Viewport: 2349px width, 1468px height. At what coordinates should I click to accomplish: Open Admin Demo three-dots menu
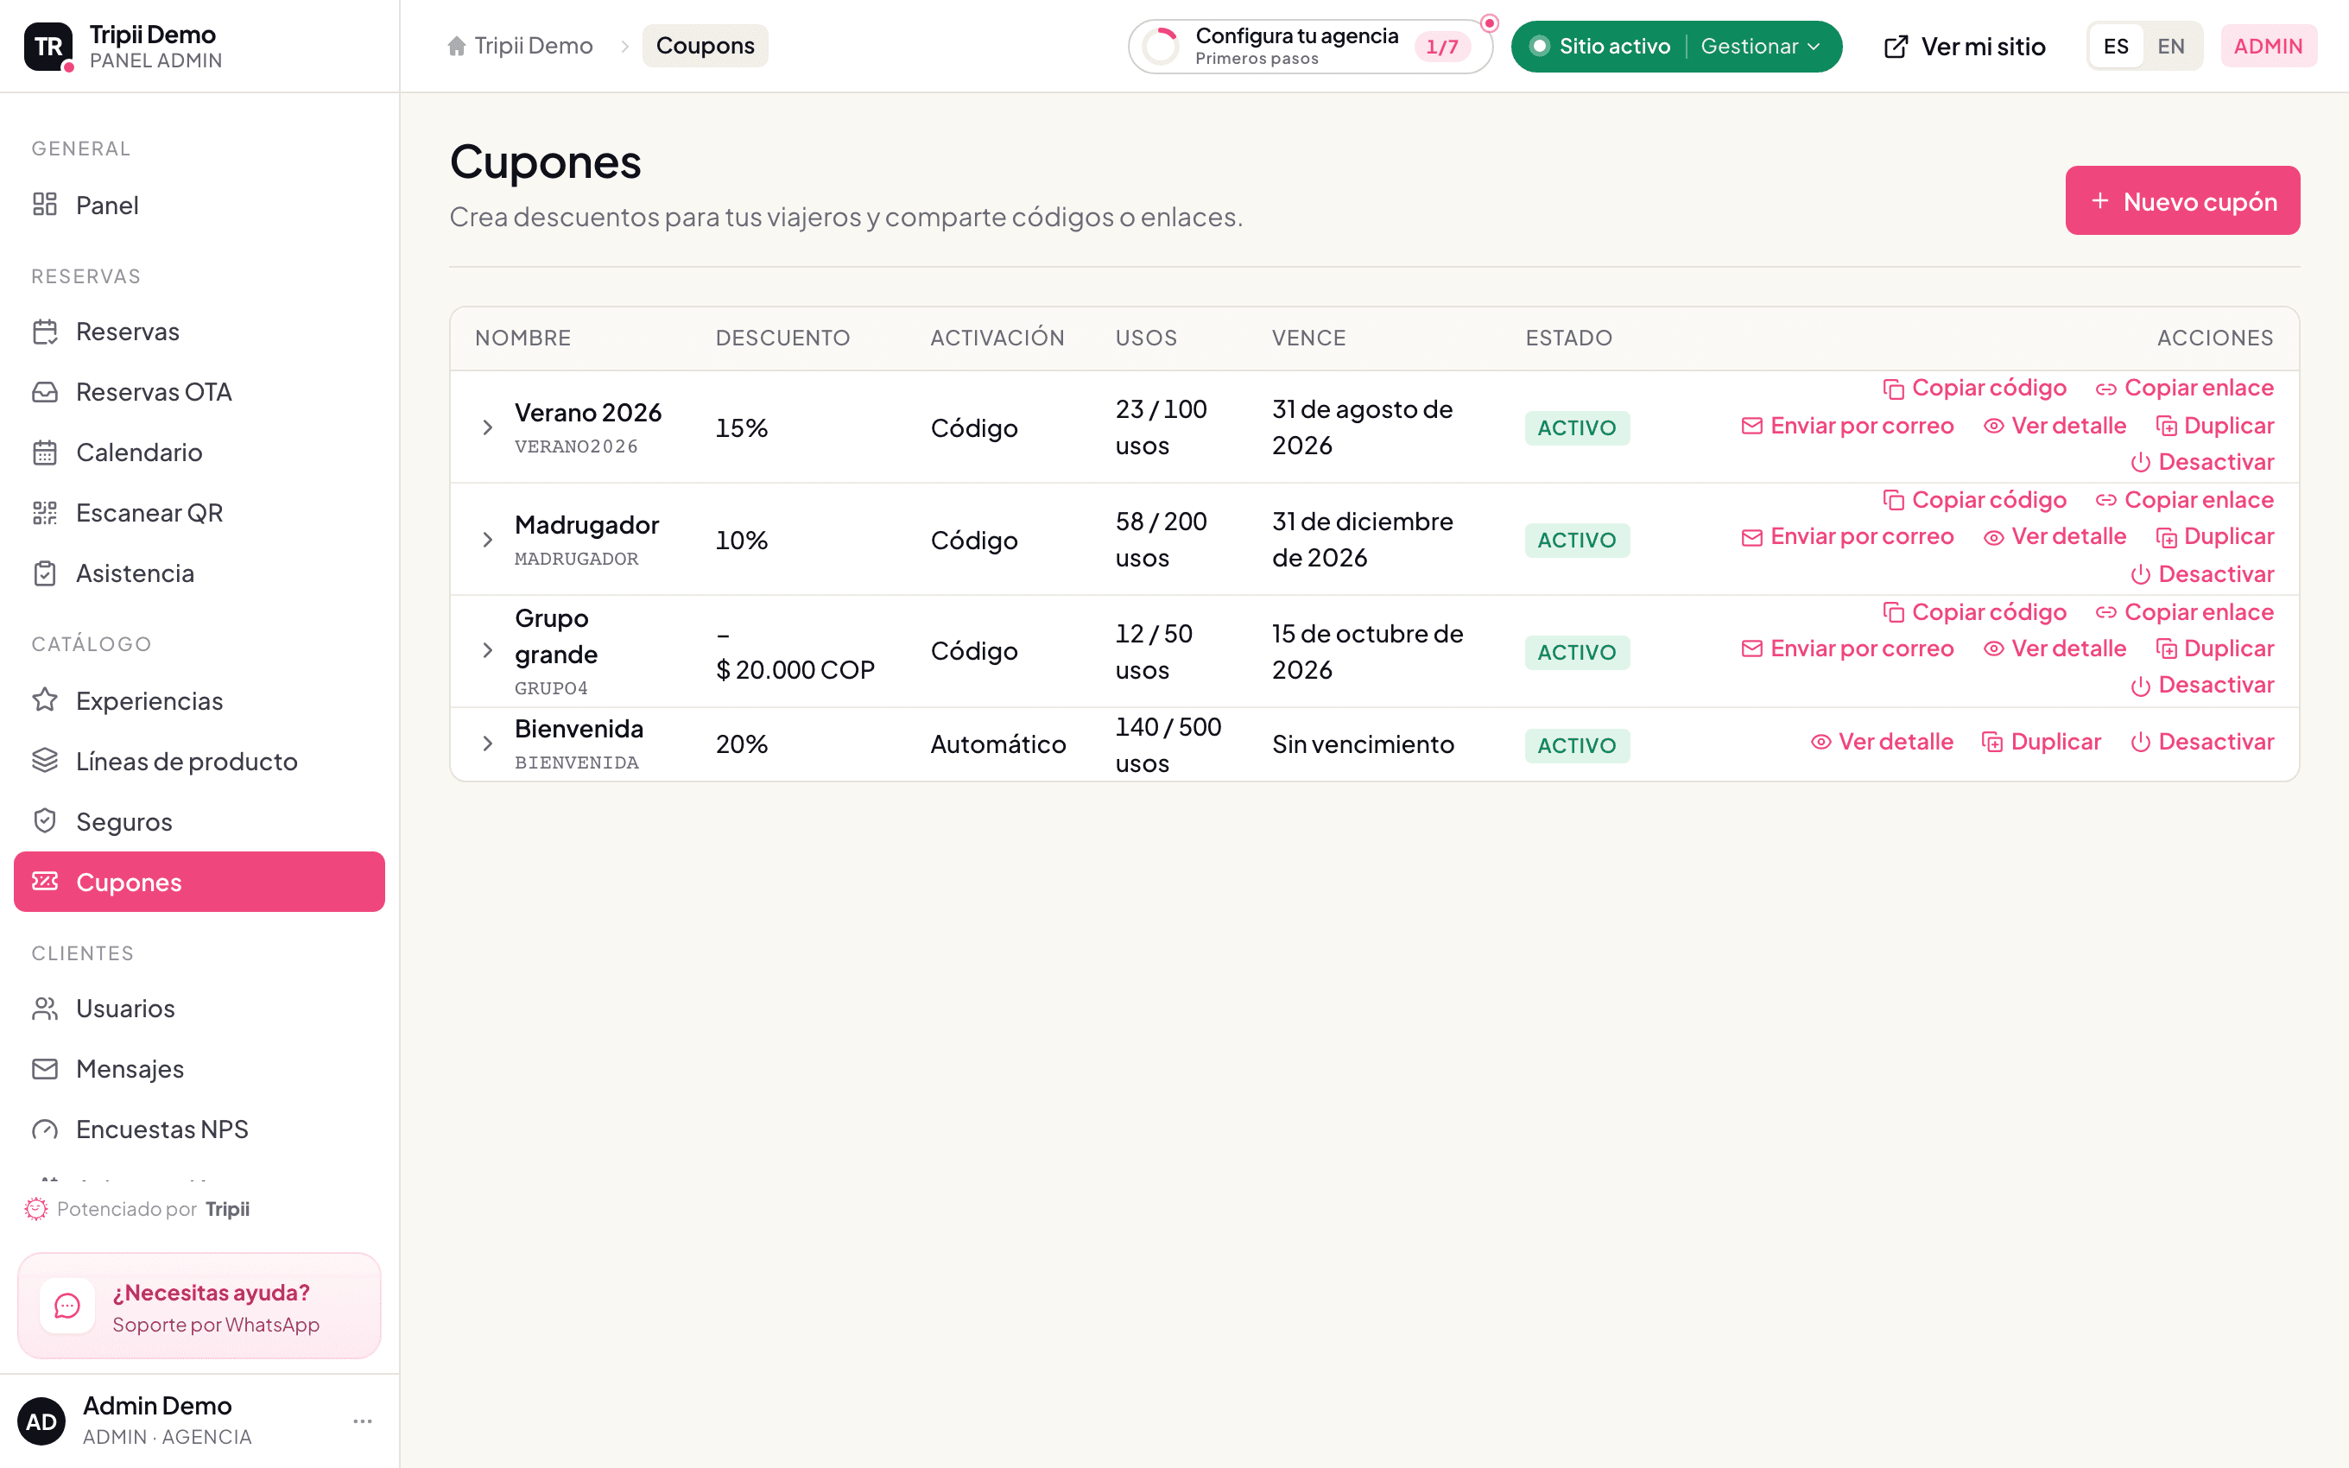click(363, 1421)
